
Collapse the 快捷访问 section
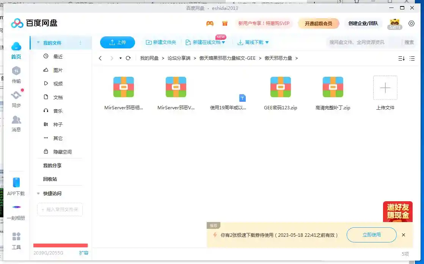click(38, 194)
